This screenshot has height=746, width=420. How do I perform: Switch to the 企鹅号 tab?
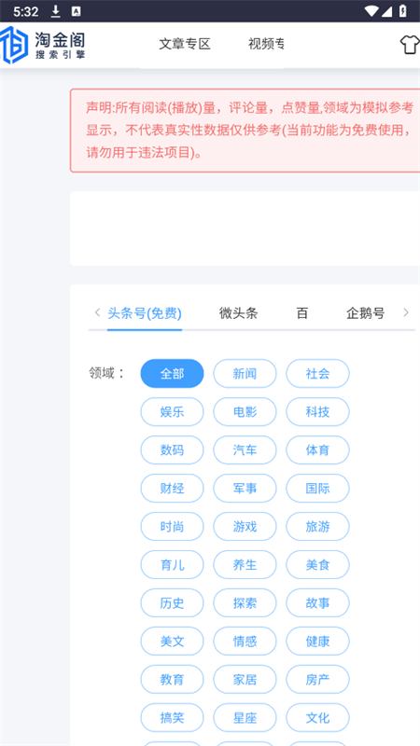pos(365,313)
